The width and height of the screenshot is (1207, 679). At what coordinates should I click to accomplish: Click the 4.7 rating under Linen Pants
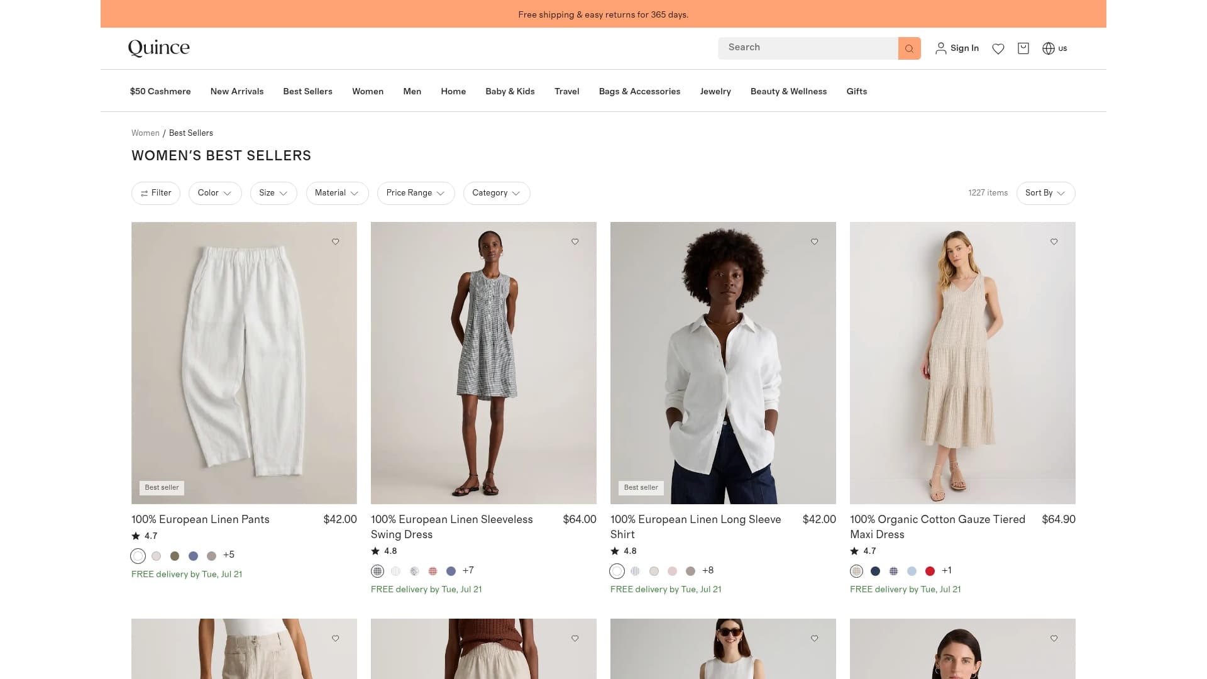click(x=145, y=536)
